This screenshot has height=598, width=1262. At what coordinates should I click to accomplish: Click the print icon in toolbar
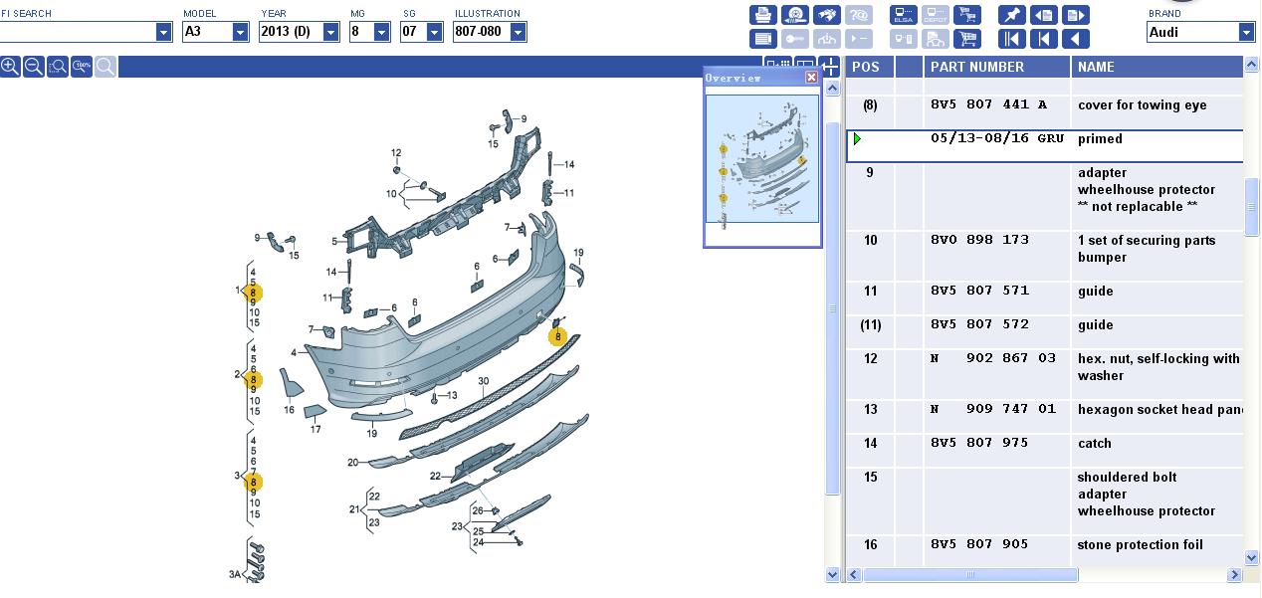[x=763, y=15]
